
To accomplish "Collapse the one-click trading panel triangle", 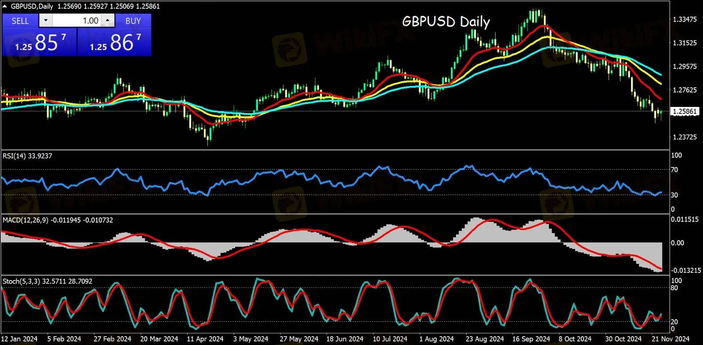I will pyautogui.click(x=5, y=7).
